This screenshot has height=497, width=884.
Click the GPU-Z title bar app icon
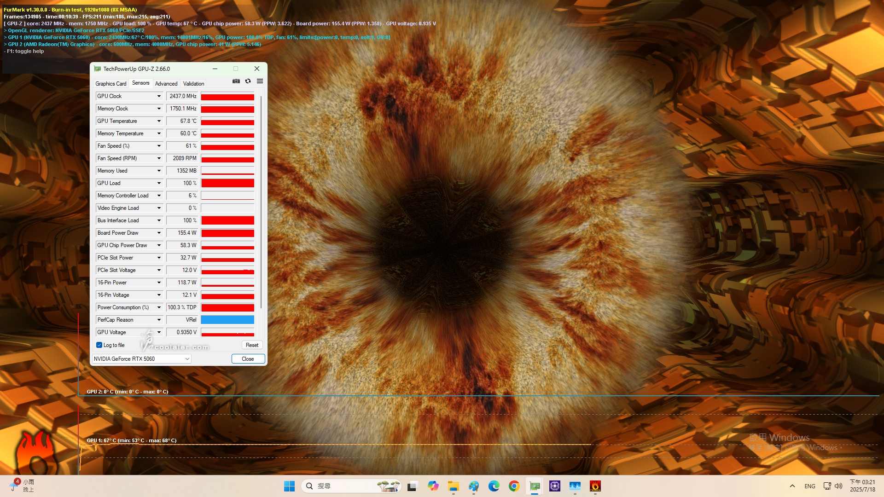pyautogui.click(x=97, y=69)
